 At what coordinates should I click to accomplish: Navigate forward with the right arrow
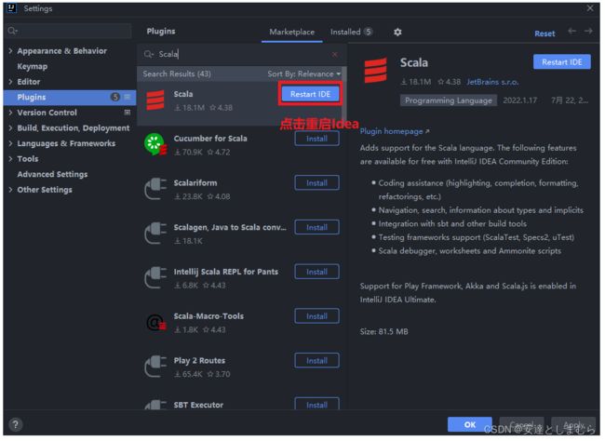pyautogui.click(x=588, y=31)
